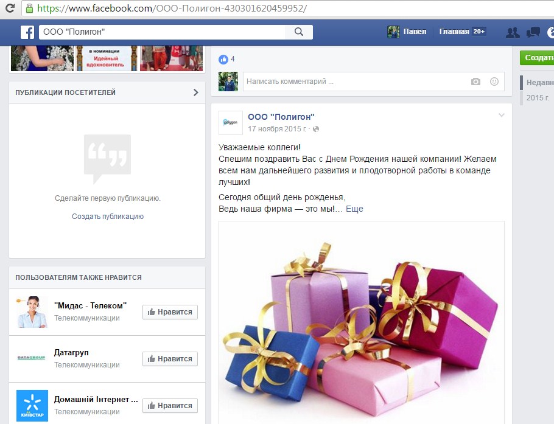Expand post text with Еще link

coord(354,209)
